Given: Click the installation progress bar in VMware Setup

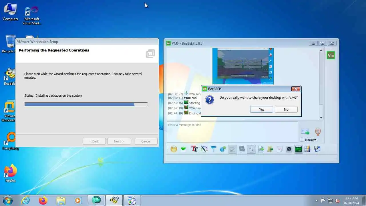Looking at the screenshot, I should [86, 104].
